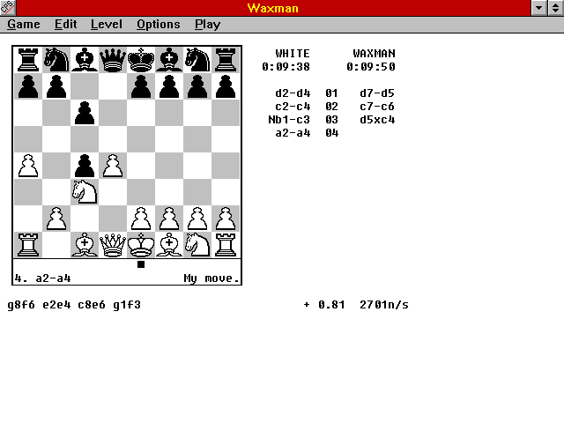Viewport: 564px width, 423px height.
Task: Click the empty e4 square
Action: click(141, 166)
